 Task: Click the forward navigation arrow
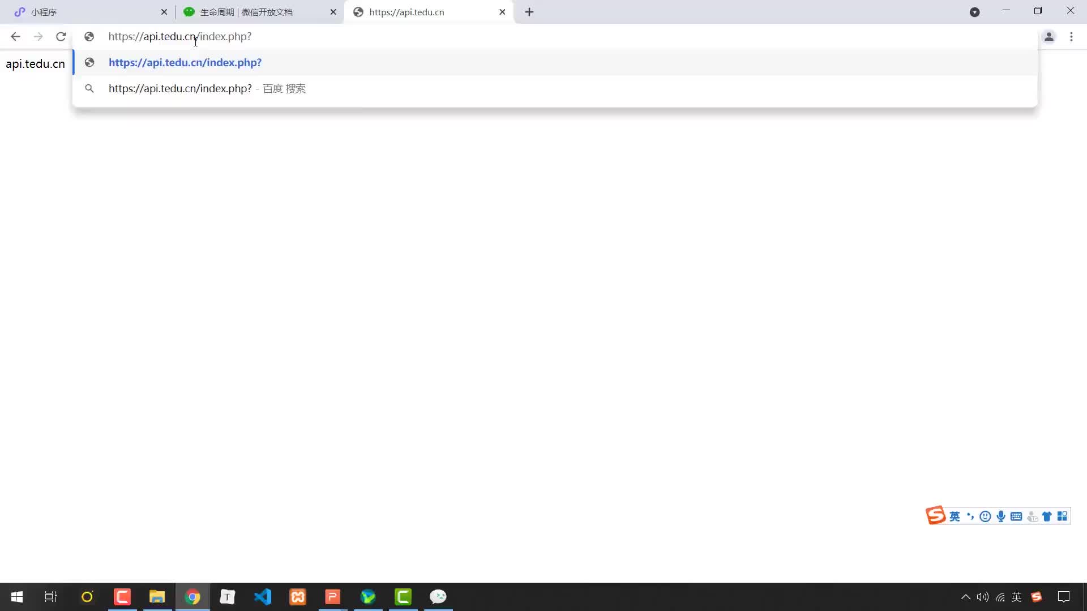[x=38, y=37]
